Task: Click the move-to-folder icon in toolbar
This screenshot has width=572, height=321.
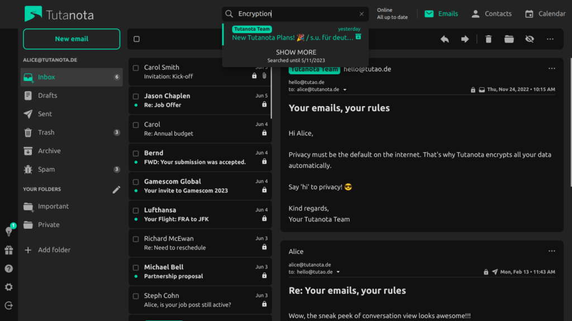Action: click(x=509, y=39)
